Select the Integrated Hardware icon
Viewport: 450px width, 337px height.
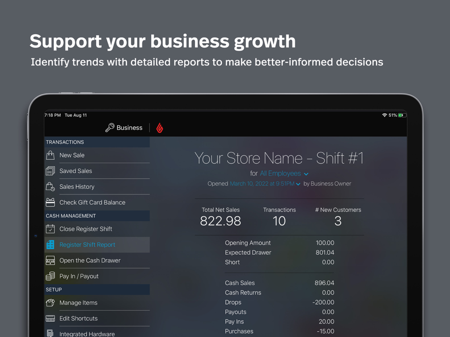click(51, 333)
